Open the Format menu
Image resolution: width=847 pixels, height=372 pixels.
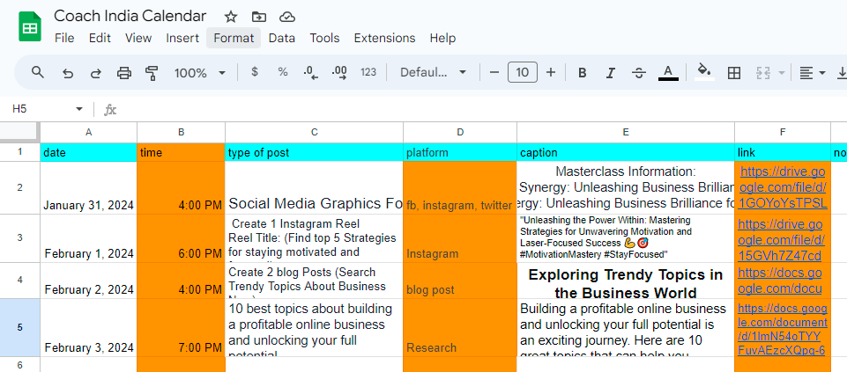[x=234, y=38]
